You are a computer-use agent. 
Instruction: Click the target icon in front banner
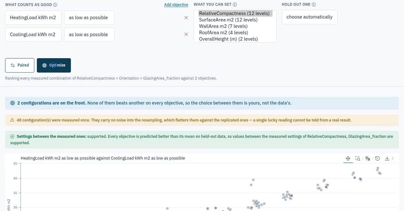click(x=12, y=103)
